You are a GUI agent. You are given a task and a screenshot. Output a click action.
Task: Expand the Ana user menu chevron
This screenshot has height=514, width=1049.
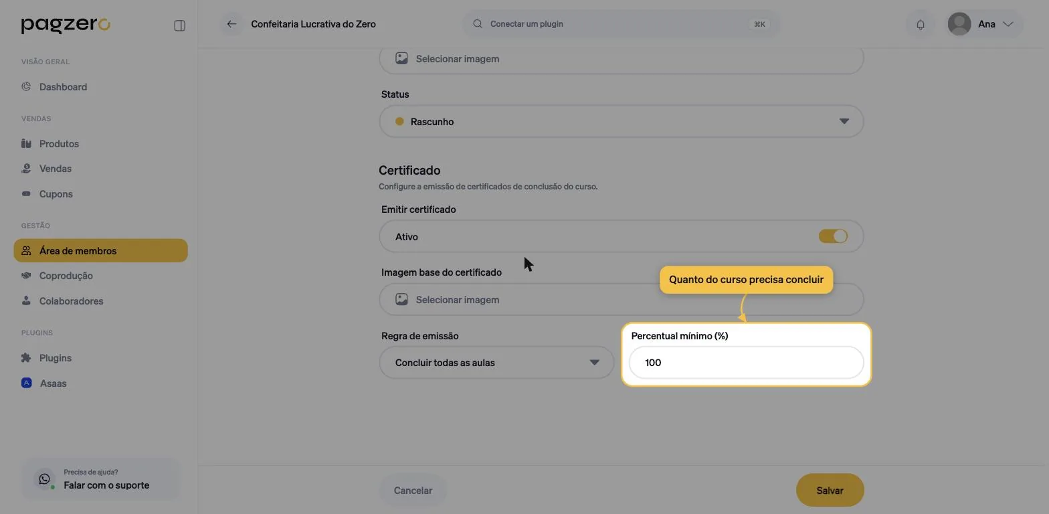[1008, 24]
